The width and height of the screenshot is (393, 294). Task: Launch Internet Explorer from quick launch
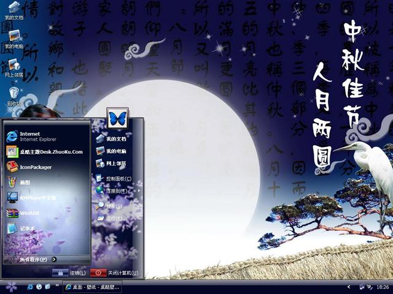point(30,287)
